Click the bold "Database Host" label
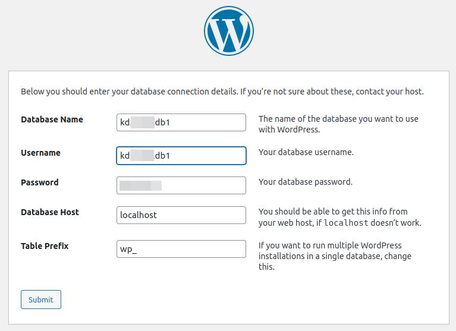The width and height of the screenshot is (456, 331). (50, 212)
